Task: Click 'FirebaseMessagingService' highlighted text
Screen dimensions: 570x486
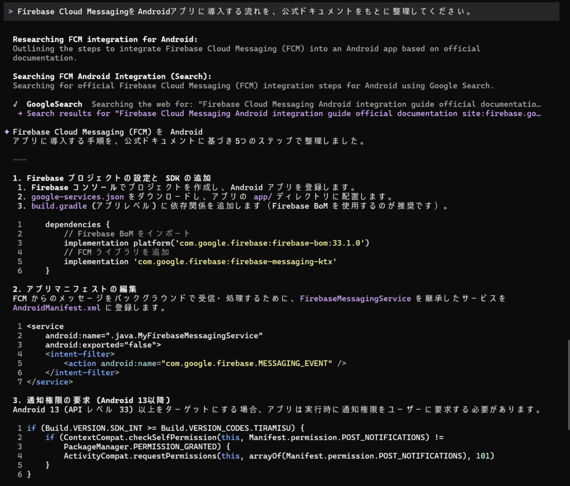Action: [355, 299]
